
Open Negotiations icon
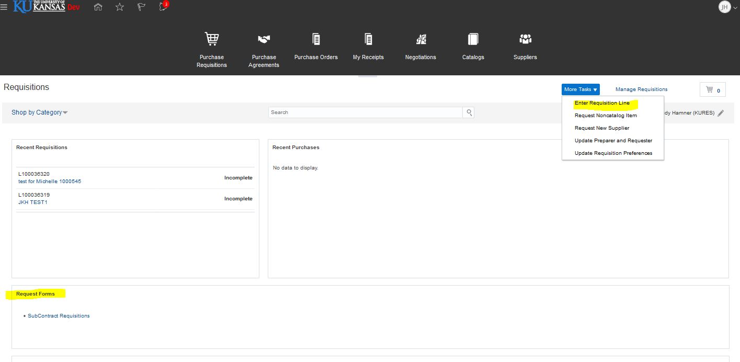point(421,39)
